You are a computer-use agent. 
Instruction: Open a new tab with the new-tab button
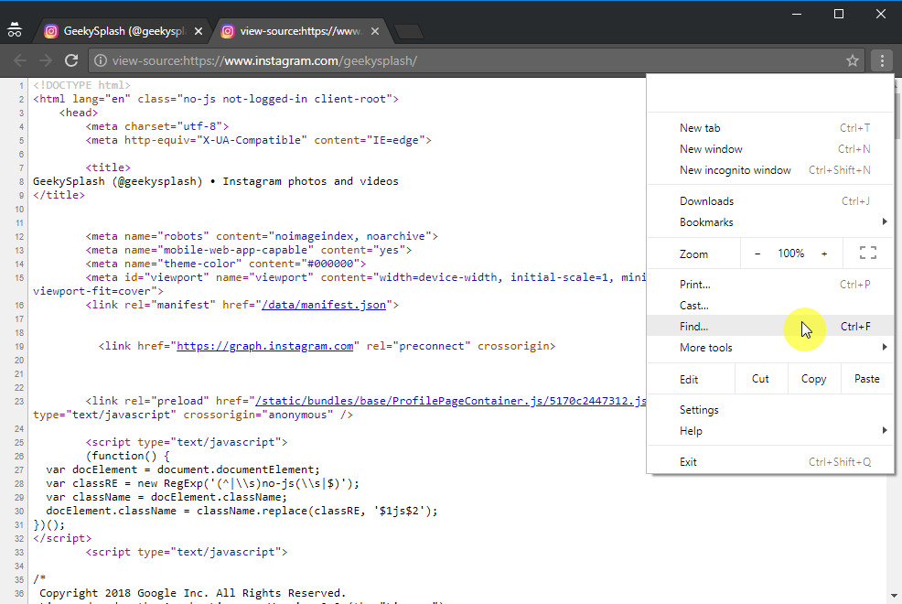[x=410, y=32]
